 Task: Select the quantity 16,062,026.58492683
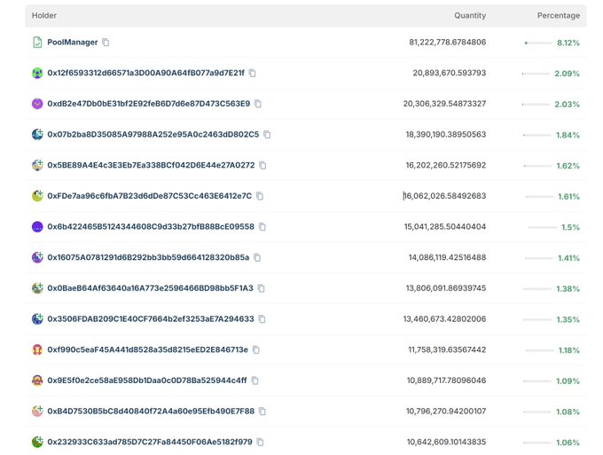point(444,196)
